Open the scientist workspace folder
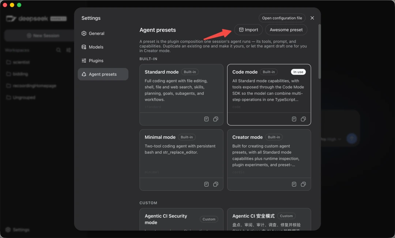This screenshot has height=238, width=395. click(x=18, y=62)
